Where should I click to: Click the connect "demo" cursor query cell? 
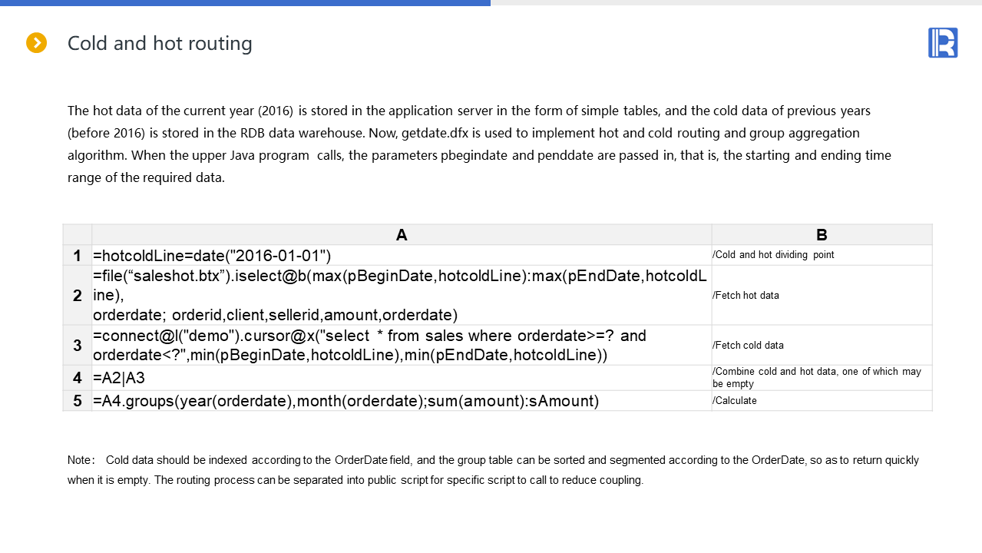(369, 346)
